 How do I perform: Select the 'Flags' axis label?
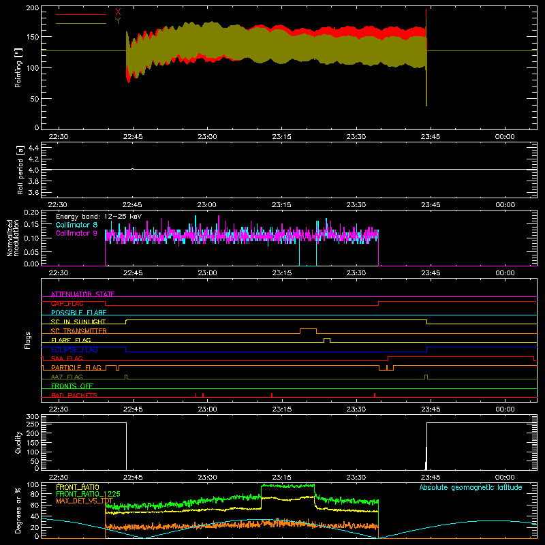tap(27, 340)
